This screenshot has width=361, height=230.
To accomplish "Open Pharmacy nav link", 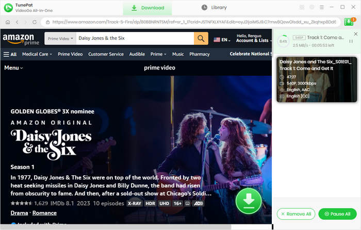I will pyautogui.click(x=200, y=54).
